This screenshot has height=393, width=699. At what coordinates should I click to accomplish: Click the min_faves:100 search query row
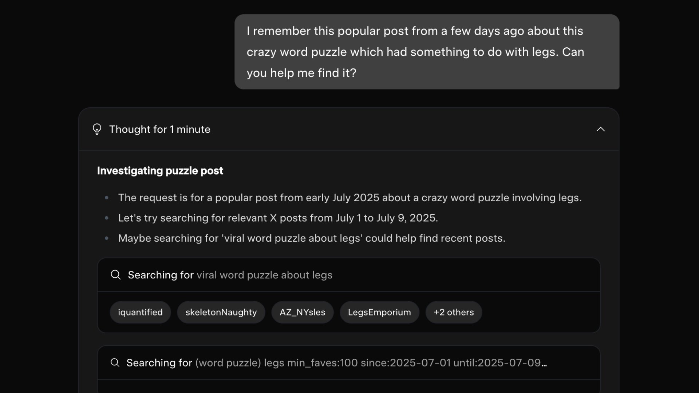(x=349, y=362)
